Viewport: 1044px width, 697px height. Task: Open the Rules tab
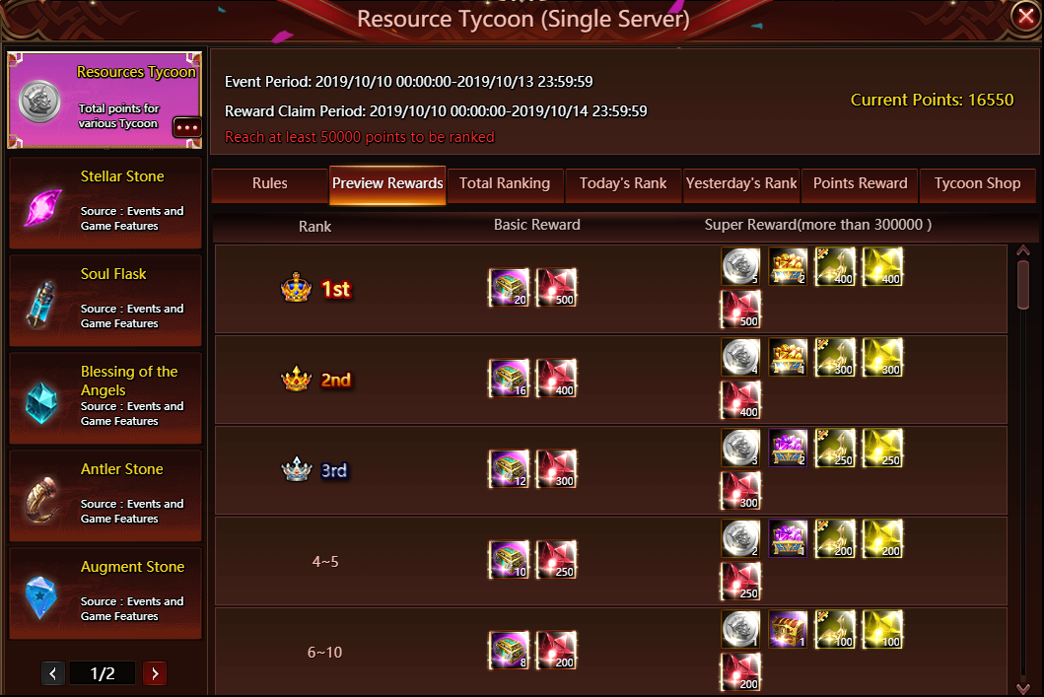click(270, 183)
